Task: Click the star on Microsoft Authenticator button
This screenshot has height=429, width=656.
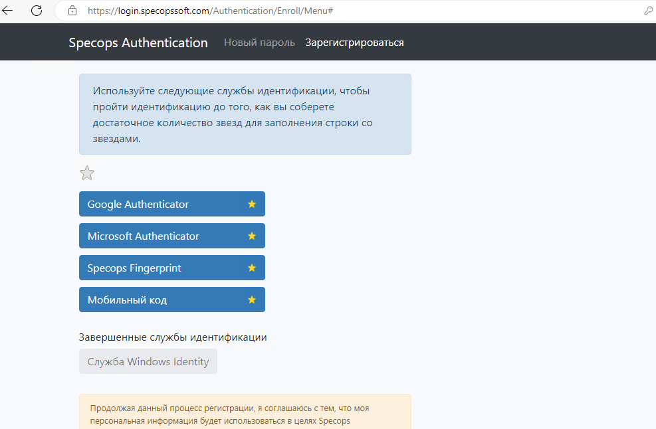Action: pos(252,236)
